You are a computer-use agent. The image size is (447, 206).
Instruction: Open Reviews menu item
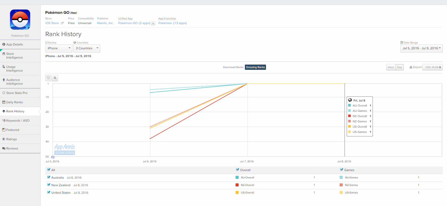20,148
